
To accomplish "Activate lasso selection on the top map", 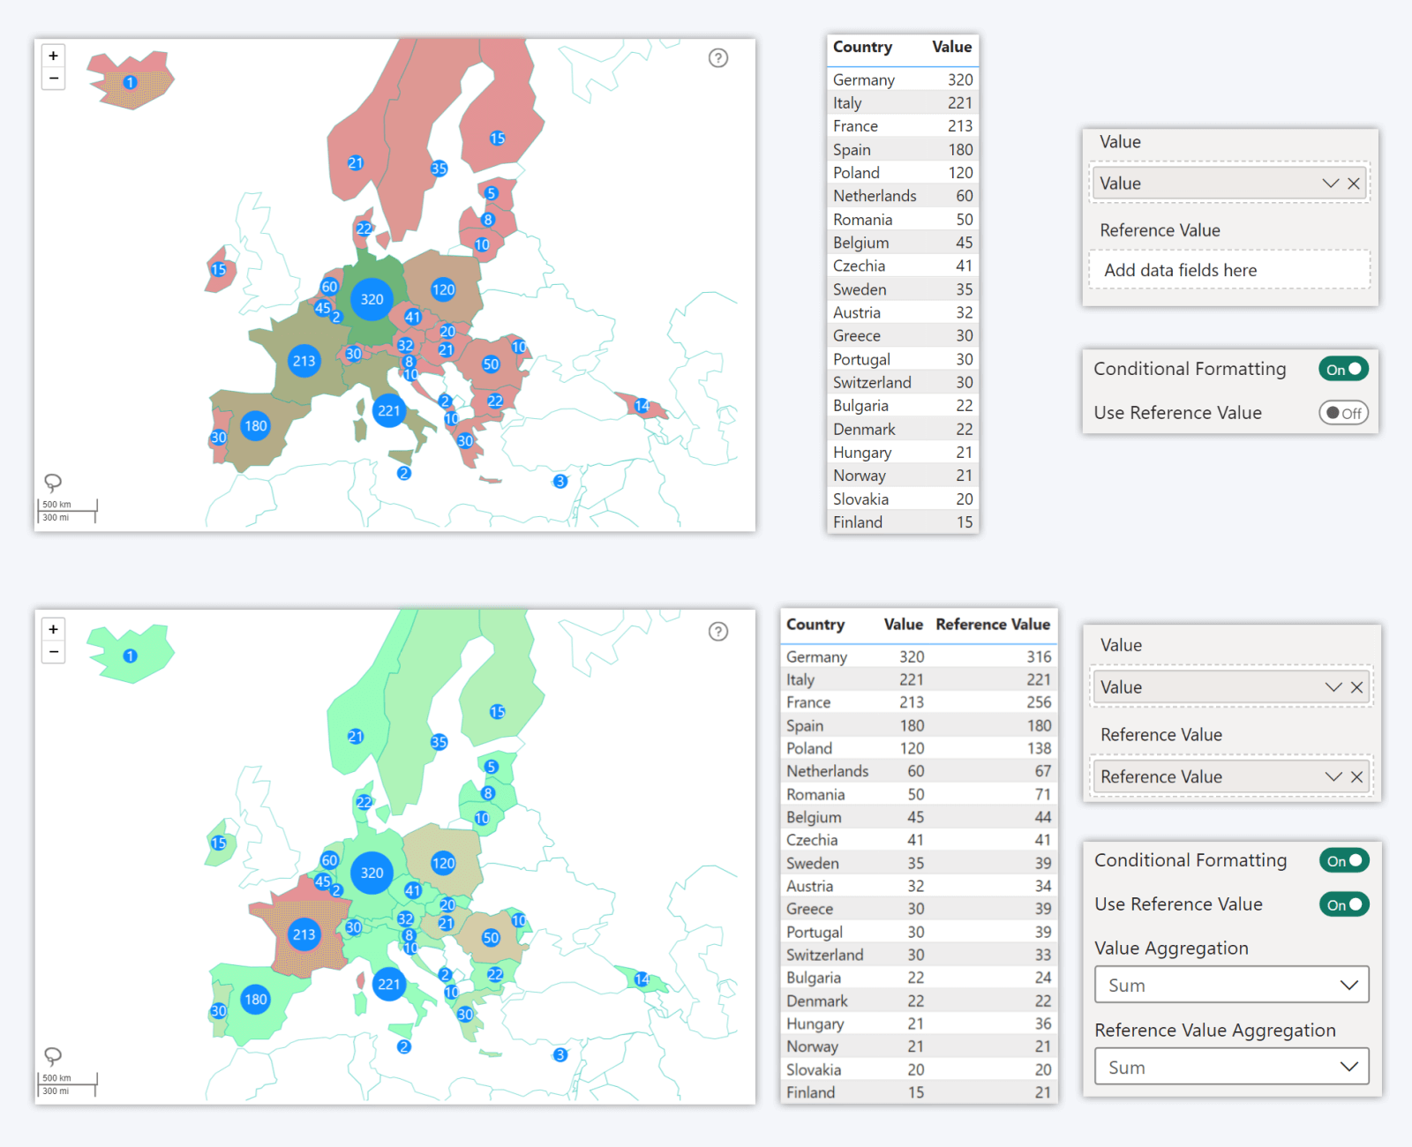I will [53, 482].
